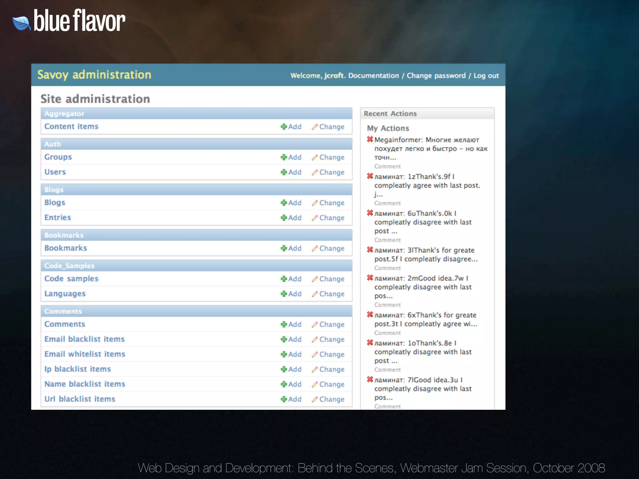Click the green plus Add icon for Content items
This screenshot has height=479, width=639.
point(284,127)
